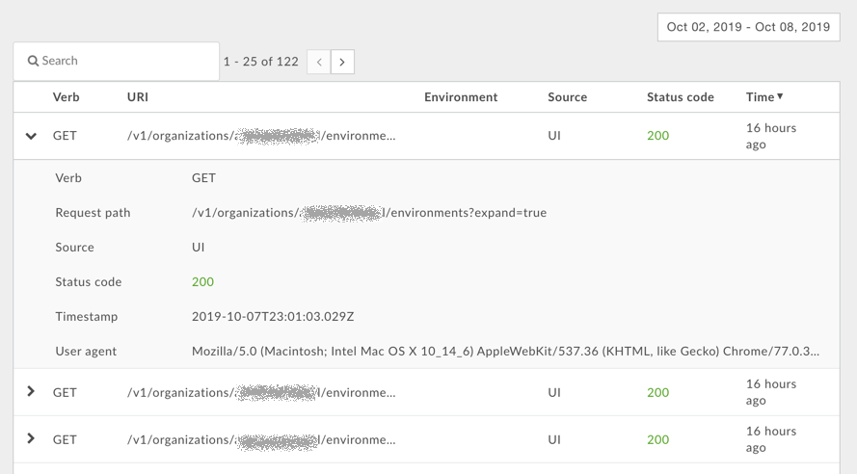Click the green 200 status in details
857x474 pixels.
pos(202,282)
